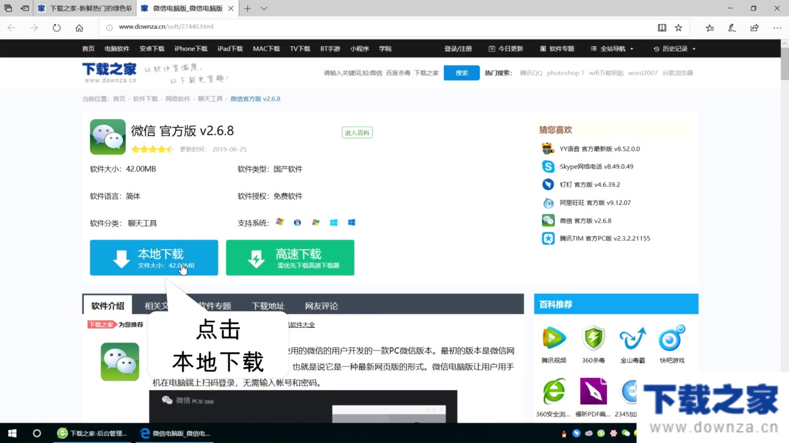Click hot search term word2007

point(643,73)
